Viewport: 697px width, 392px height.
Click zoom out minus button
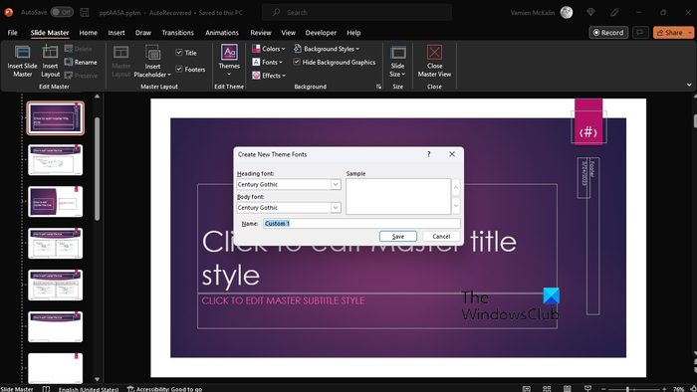[603, 389]
